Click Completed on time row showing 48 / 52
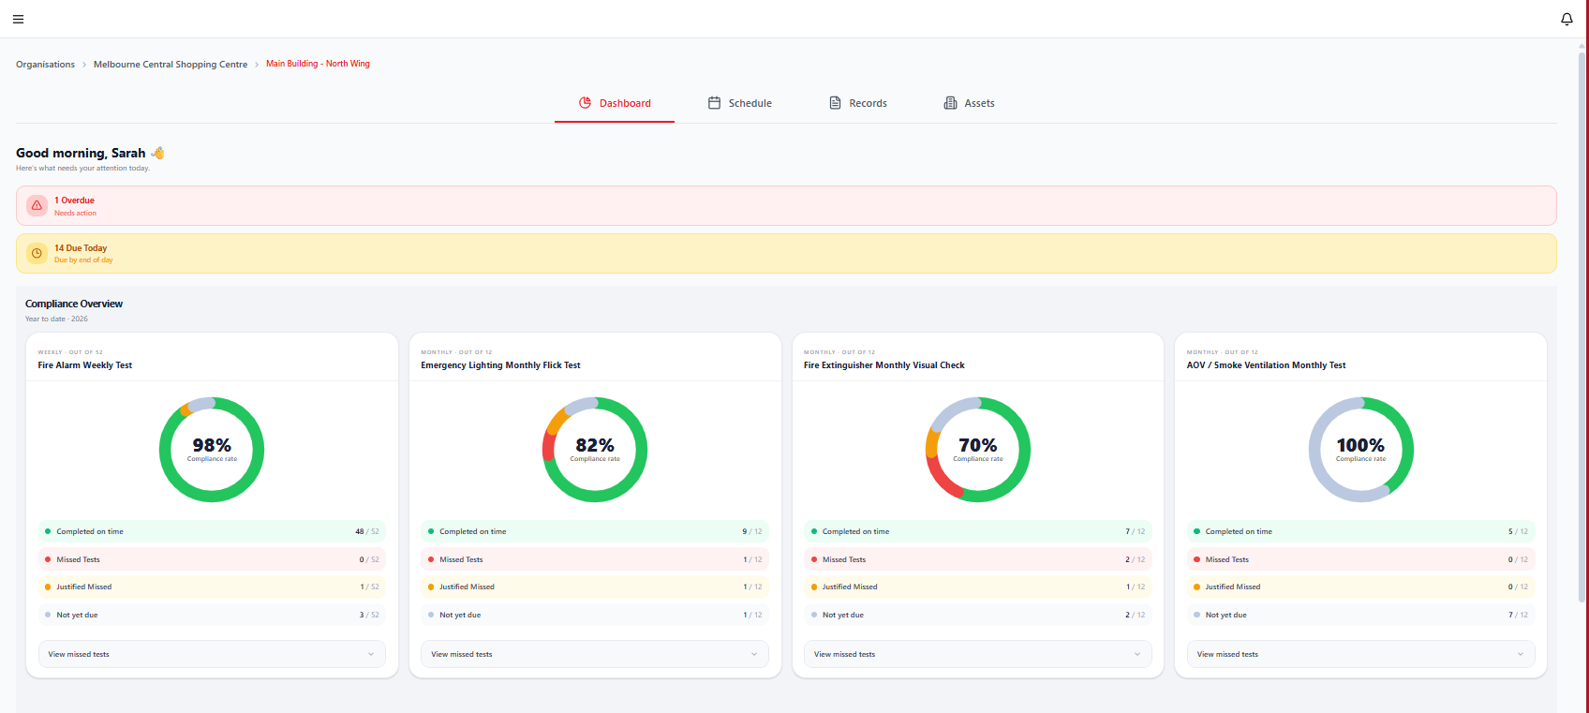The height and width of the screenshot is (713, 1589). pos(212,531)
